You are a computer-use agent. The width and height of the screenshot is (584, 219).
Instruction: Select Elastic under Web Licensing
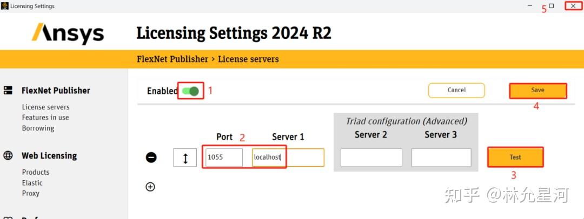[x=32, y=183]
